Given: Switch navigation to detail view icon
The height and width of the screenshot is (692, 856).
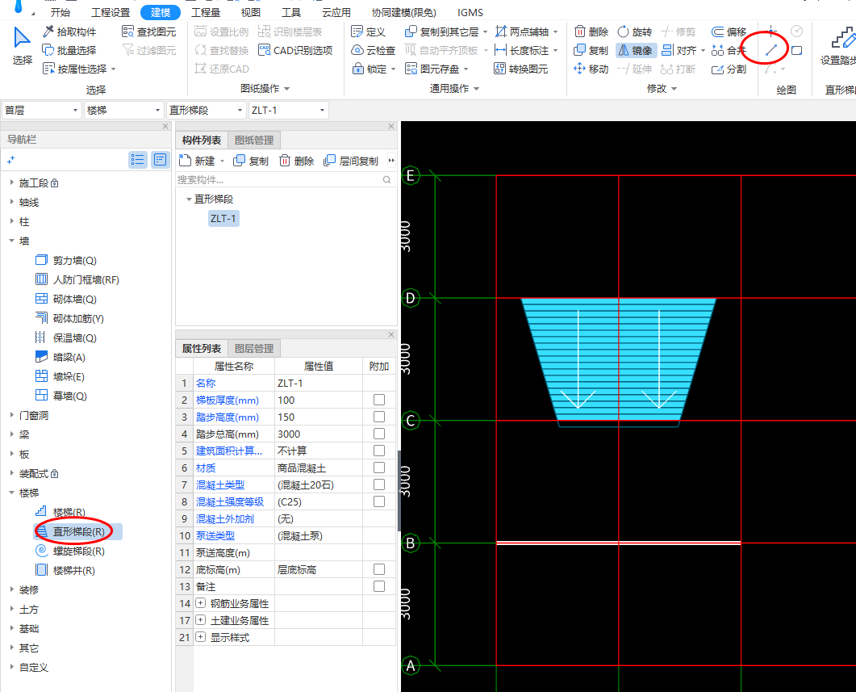Looking at the screenshot, I should (160, 160).
